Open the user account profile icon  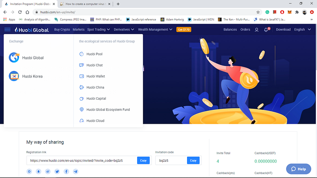click(x=256, y=30)
